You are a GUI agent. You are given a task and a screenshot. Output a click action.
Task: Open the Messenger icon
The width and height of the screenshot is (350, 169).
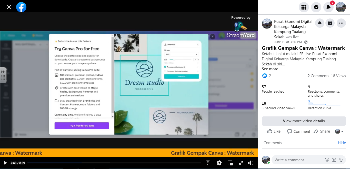(316, 7)
